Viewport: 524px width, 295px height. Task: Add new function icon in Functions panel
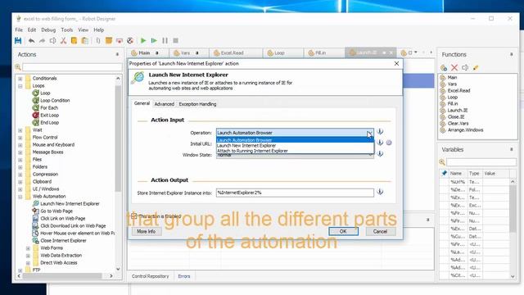point(444,67)
